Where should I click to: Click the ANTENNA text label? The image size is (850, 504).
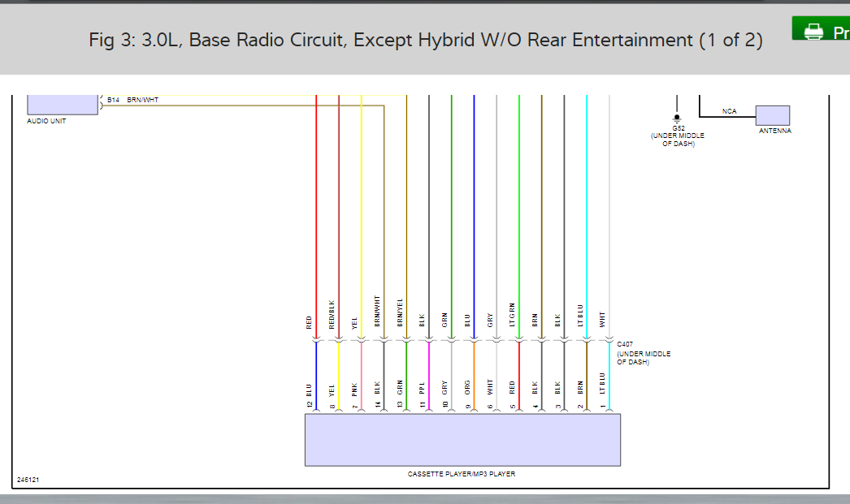(x=774, y=131)
